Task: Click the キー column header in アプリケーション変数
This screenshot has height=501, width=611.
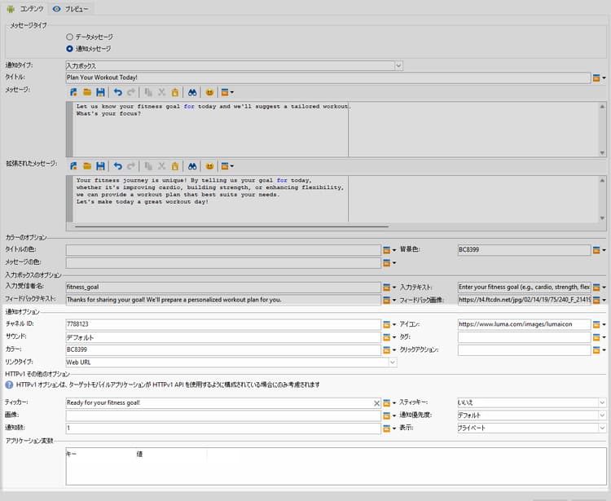Action: click(x=71, y=455)
